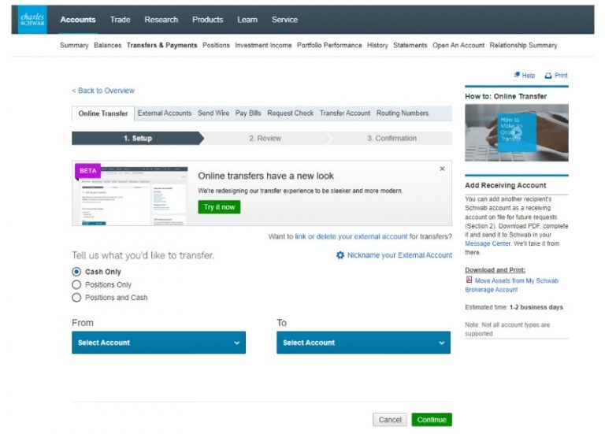Click the PDF icon for Move Assets
The width and height of the screenshot is (605, 434).
point(469,280)
